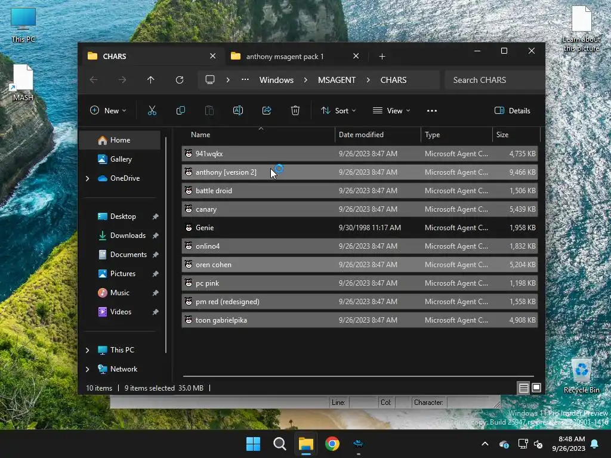Sort by the Type column header

[456, 135]
